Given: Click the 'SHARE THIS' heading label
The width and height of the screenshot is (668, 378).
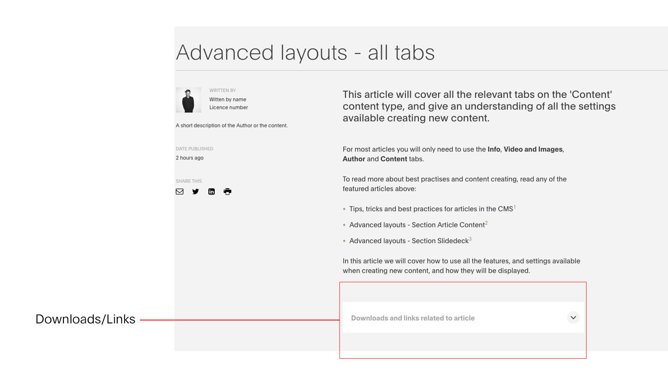Looking at the screenshot, I should 189,181.
